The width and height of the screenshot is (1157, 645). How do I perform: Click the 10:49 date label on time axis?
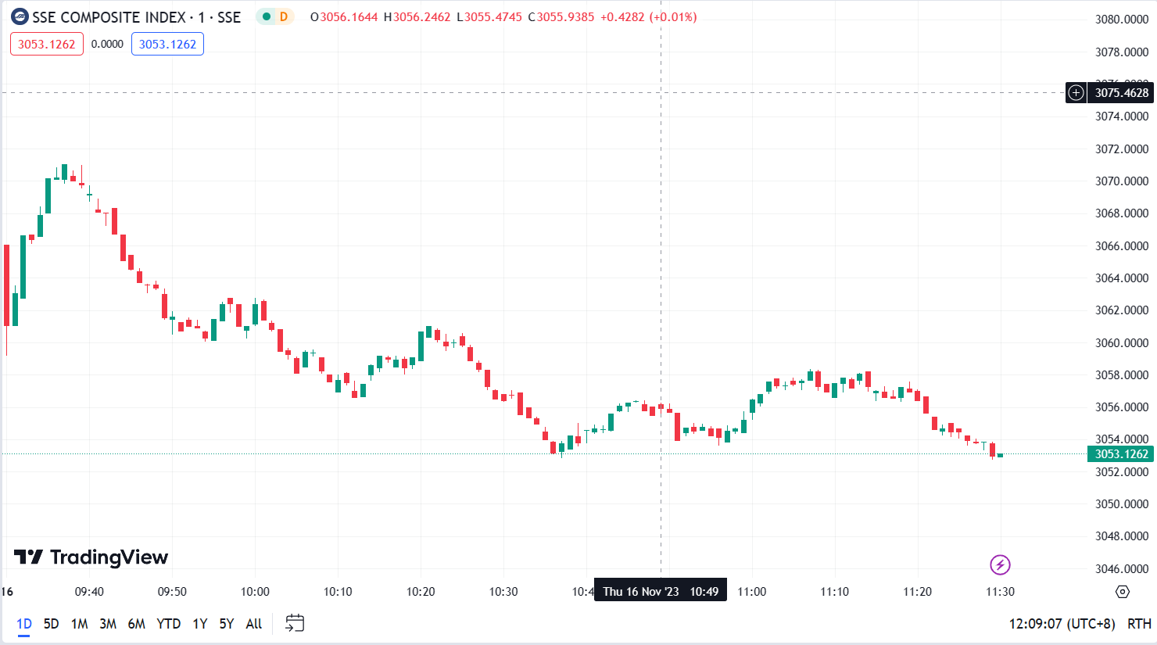[x=661, y=591]
